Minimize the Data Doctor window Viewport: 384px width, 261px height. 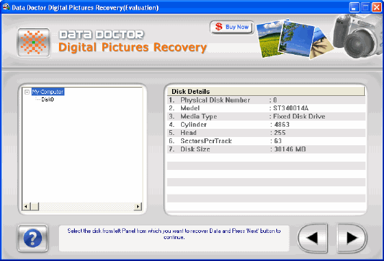point(354,8)
